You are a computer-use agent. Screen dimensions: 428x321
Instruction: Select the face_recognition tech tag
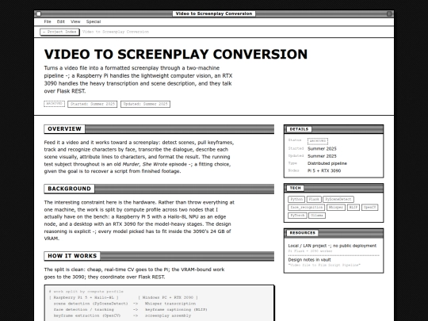(306, 208)
